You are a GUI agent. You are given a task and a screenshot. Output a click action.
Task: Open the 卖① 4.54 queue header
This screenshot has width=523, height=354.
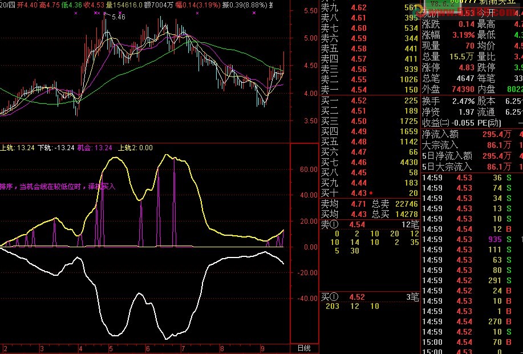[369, 224]
